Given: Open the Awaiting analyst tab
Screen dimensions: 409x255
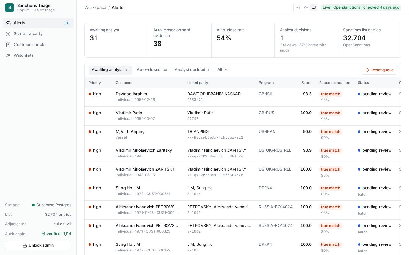Looking at the screenshot, I should [x=110, y=70].
